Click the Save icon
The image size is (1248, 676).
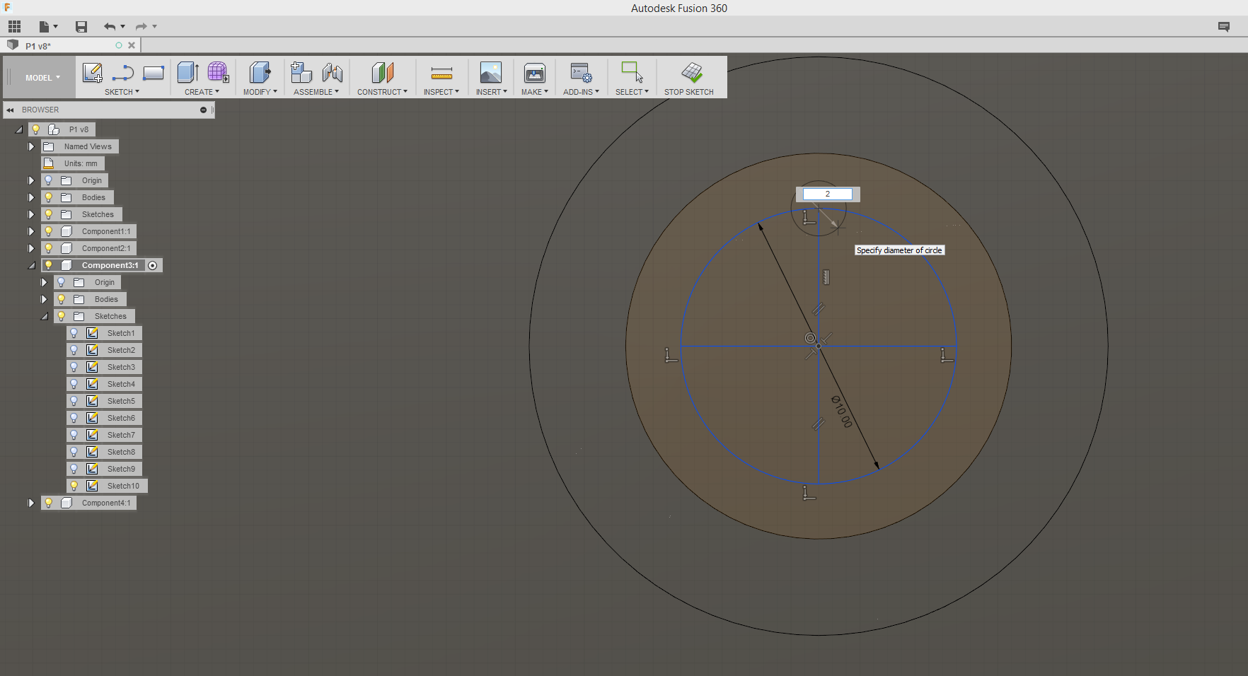[x=81, y=27]
